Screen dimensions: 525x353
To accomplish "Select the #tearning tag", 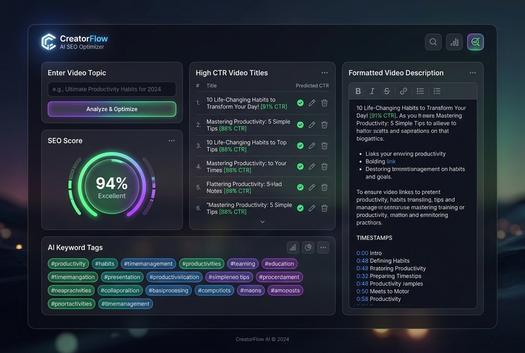I will tap(243, 264).
